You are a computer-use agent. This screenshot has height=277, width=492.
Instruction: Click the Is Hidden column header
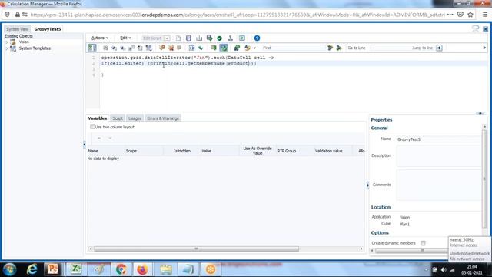pyautogui.click(x=182, y=151)
